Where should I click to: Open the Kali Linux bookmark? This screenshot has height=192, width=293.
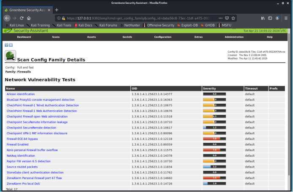(15, 25)
